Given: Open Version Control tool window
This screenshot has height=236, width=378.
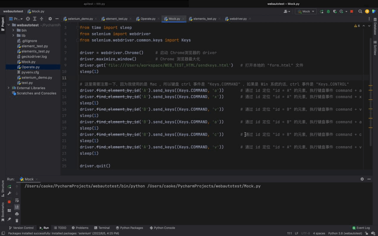Looking at the screenshot, I should 21,228.
